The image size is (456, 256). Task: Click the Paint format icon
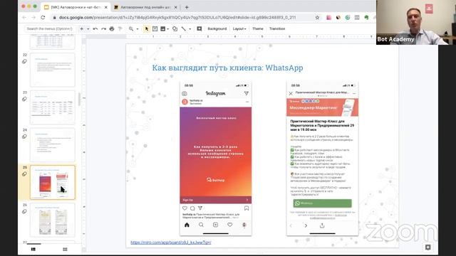click(x=120, y=28)
